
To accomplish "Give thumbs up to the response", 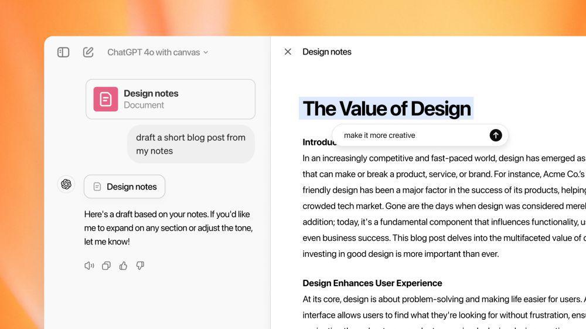I will coord(123,266).
